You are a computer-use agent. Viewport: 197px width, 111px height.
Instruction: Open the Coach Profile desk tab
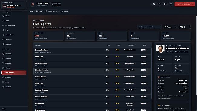point(51,11)
